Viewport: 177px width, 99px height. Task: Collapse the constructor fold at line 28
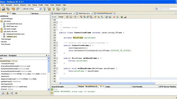pyautogui.click(x=57, y=45)
